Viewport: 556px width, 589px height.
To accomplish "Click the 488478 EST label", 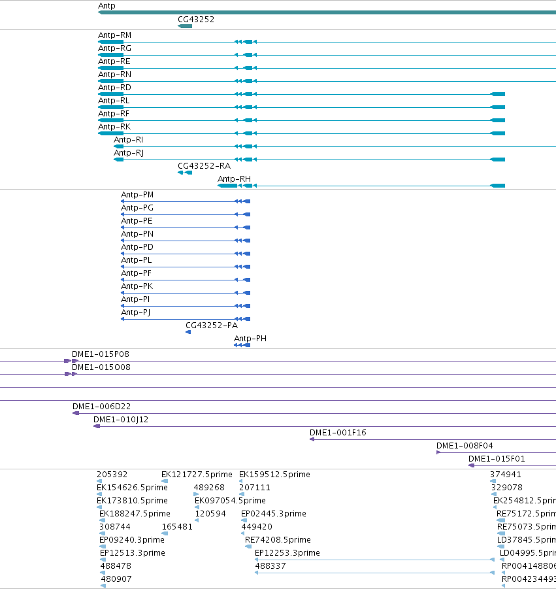I will click(116, 566).
